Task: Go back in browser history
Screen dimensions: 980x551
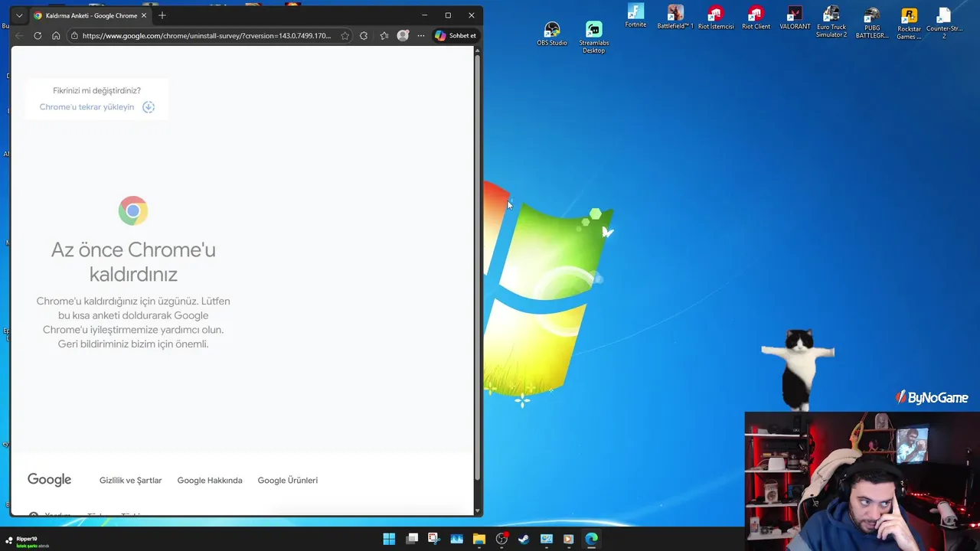Action: pyautogui.click(x=19, y=36)
